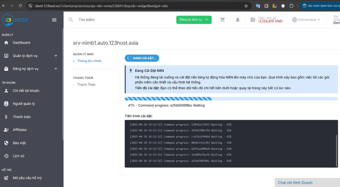
Task: Click the 123HOST logo
Action: (15, 20)
